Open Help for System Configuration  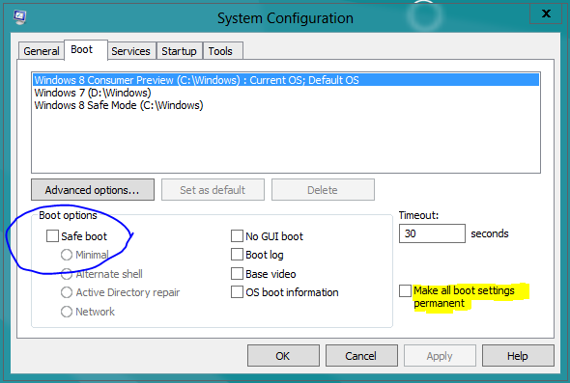click(518, 356)
